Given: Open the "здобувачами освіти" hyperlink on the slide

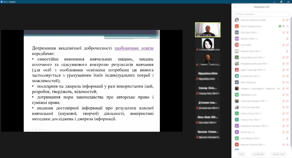Looking at the screenshot, I should (x=134, y=48).
